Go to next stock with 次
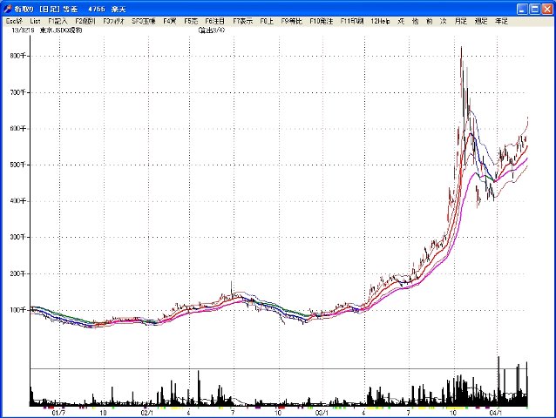The width and height of the screenshot is (556, 418). coord(444,19)
